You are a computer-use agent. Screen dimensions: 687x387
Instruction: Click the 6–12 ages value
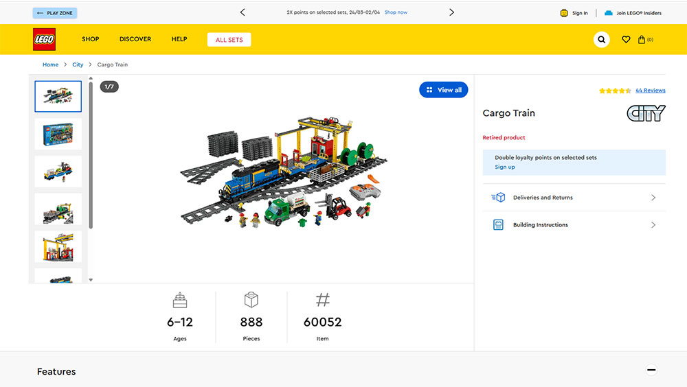(x=180, y=322)
